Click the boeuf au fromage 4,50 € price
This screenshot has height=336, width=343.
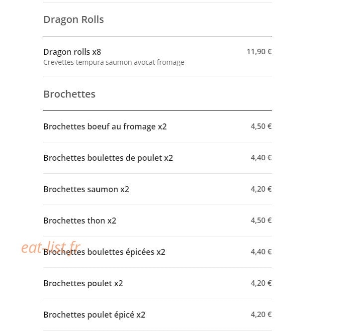click(261, 126)
